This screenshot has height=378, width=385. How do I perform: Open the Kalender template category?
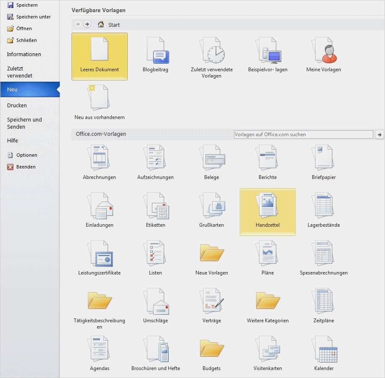point(324,353)
